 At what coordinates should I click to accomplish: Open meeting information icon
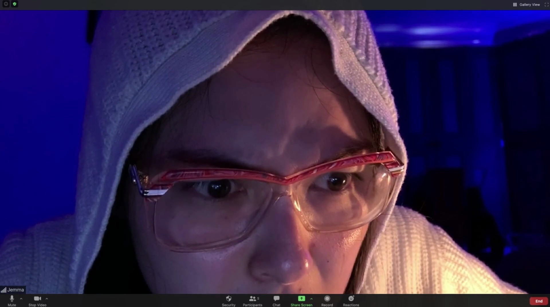pyautogui.click(x=6, y=4)
